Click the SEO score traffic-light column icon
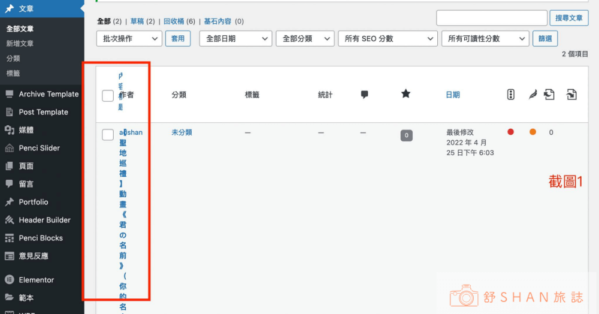The image size is (599, 314). click(511, 94)
